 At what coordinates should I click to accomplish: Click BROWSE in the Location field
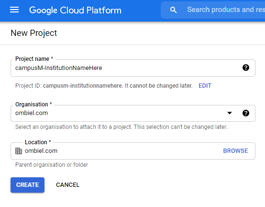click(235, 151)
